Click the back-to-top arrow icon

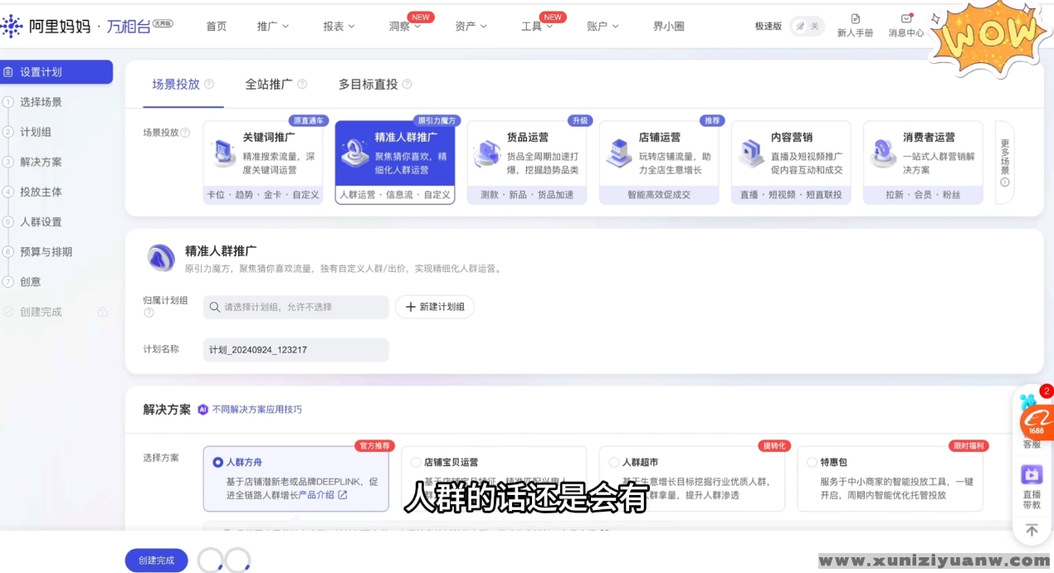[1032, 530]
